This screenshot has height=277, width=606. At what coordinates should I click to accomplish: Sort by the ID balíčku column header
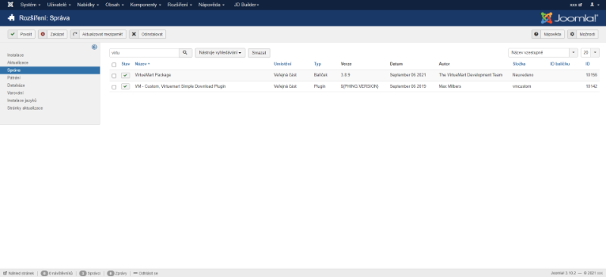point(560,64)
